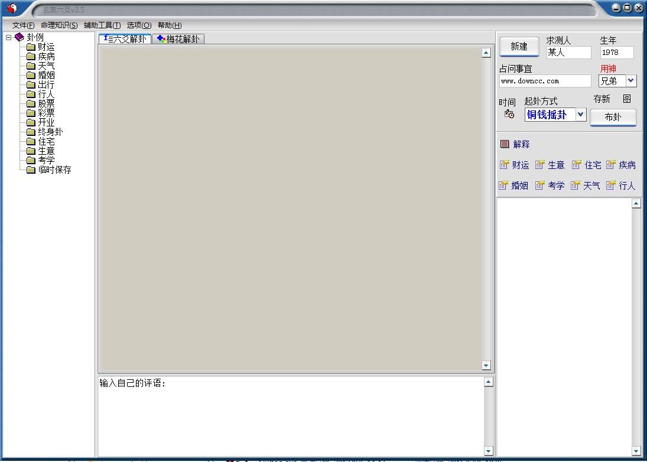Click the 生意 note icon in right panel

[x=539, y=165]
